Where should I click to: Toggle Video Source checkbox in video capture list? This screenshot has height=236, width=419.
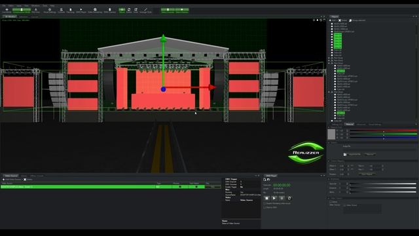click(345, 205)
